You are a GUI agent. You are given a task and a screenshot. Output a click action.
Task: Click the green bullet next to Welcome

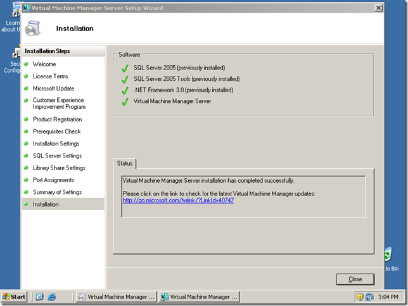pos(26,64)
